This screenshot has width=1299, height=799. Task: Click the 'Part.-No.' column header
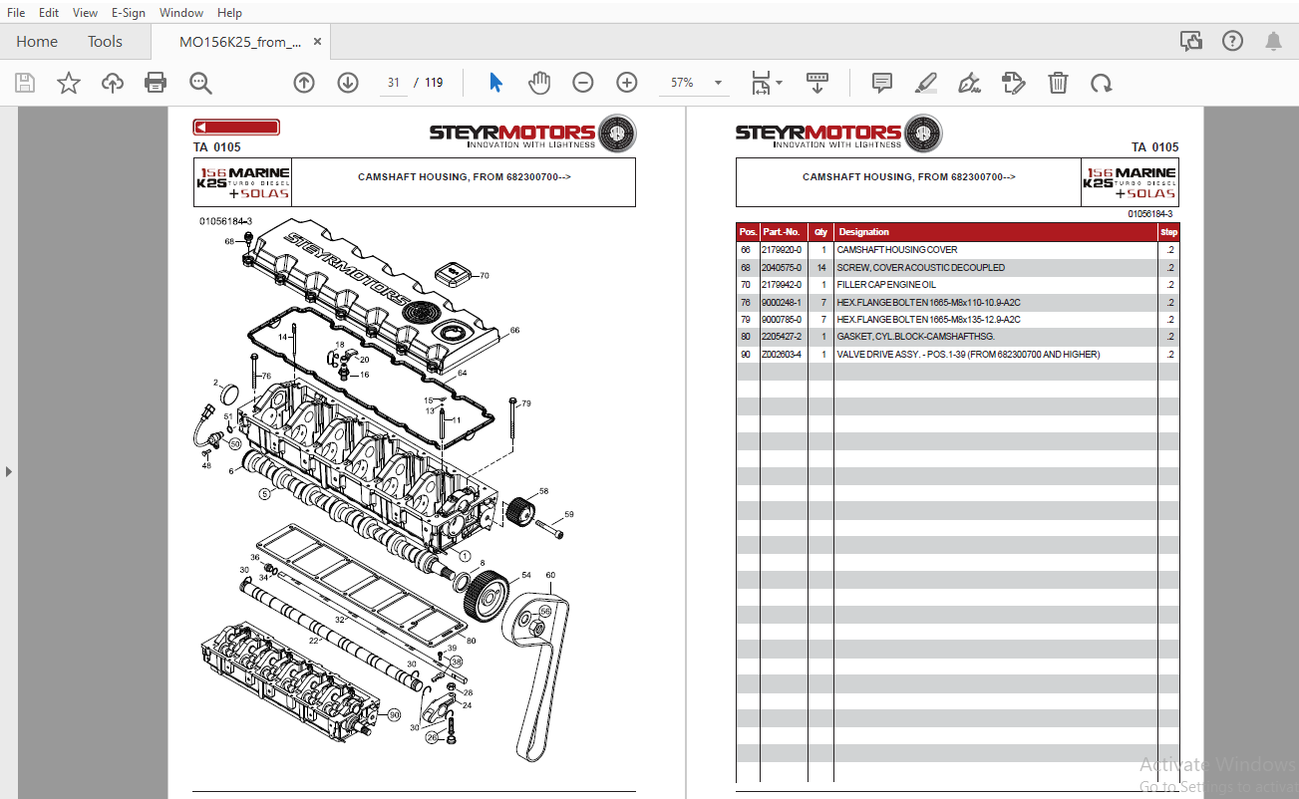click(783, 232)
